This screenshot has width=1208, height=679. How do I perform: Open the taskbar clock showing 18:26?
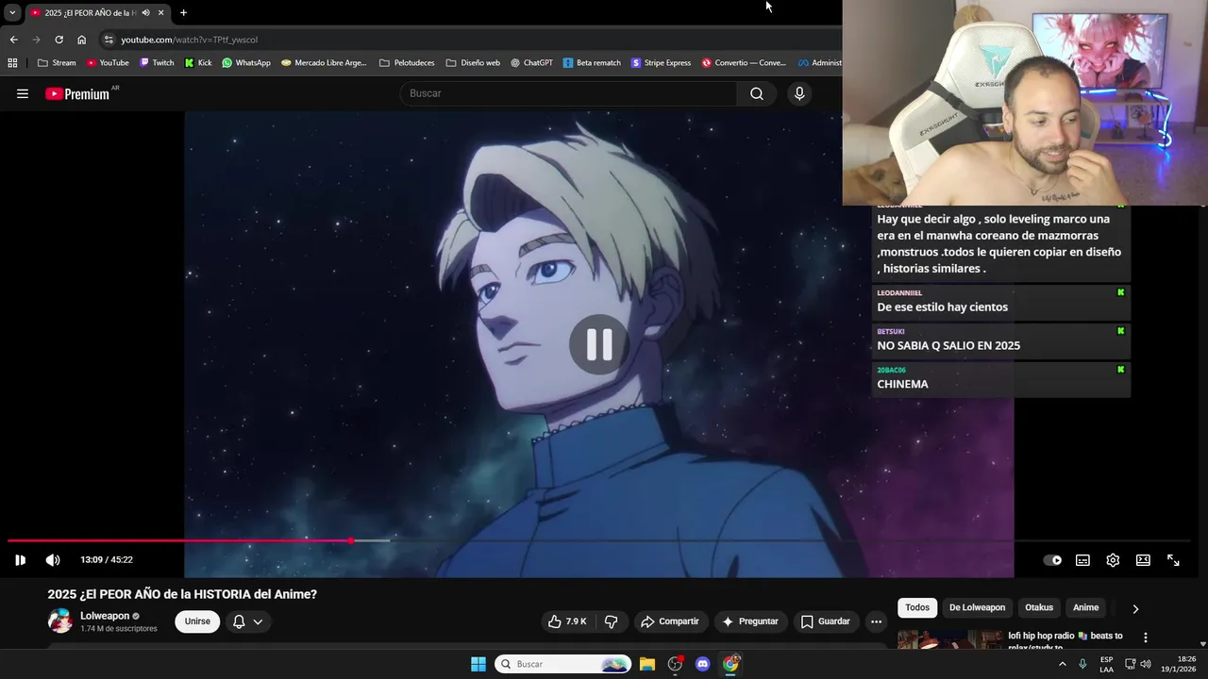1178,664
